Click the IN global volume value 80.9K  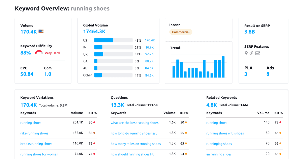[x=149, y=47]
